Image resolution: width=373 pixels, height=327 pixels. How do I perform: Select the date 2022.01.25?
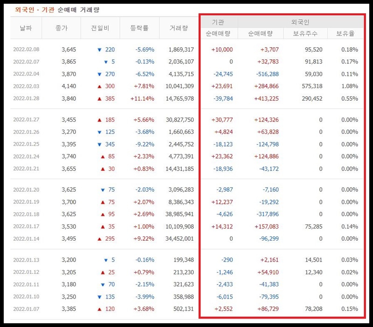(x=26, y=144)
